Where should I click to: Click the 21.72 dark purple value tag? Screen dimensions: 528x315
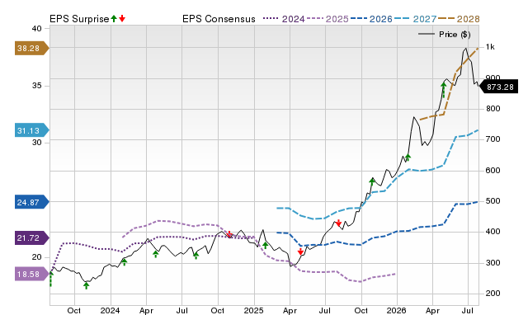pos(31,238)
